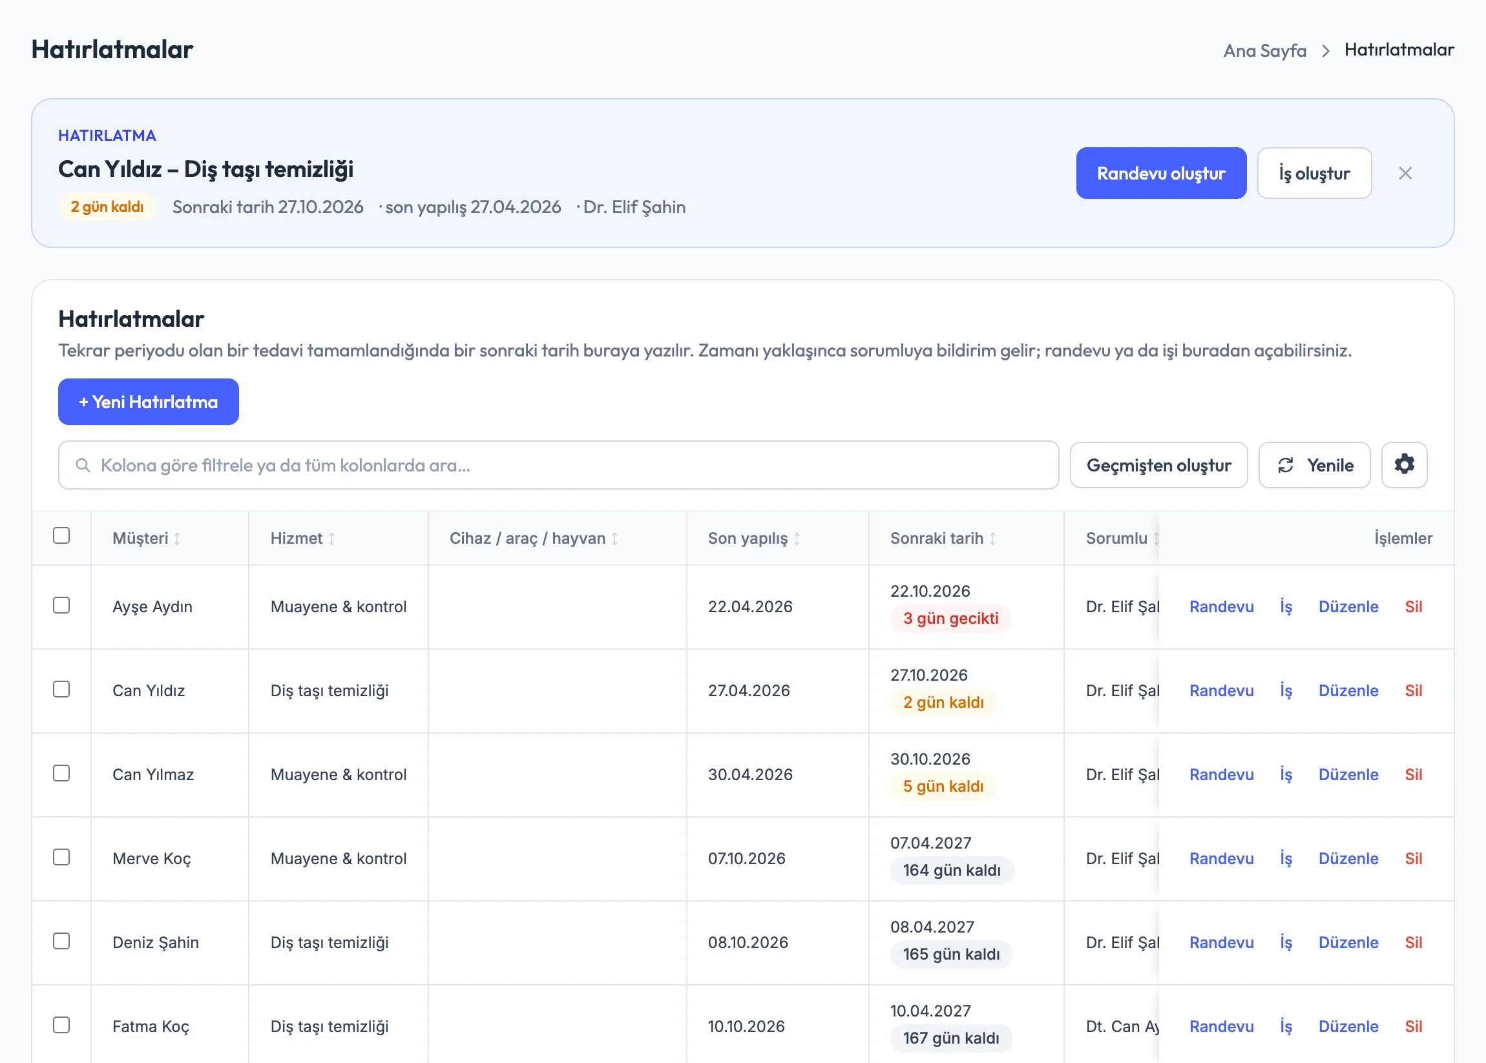Dismiss the Can Yıldız reminder banner
Screen dimensions: 1486x1063
(x=1405, y=174)
